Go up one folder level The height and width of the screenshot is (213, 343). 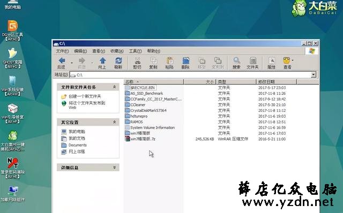click(x=102, y=63)
